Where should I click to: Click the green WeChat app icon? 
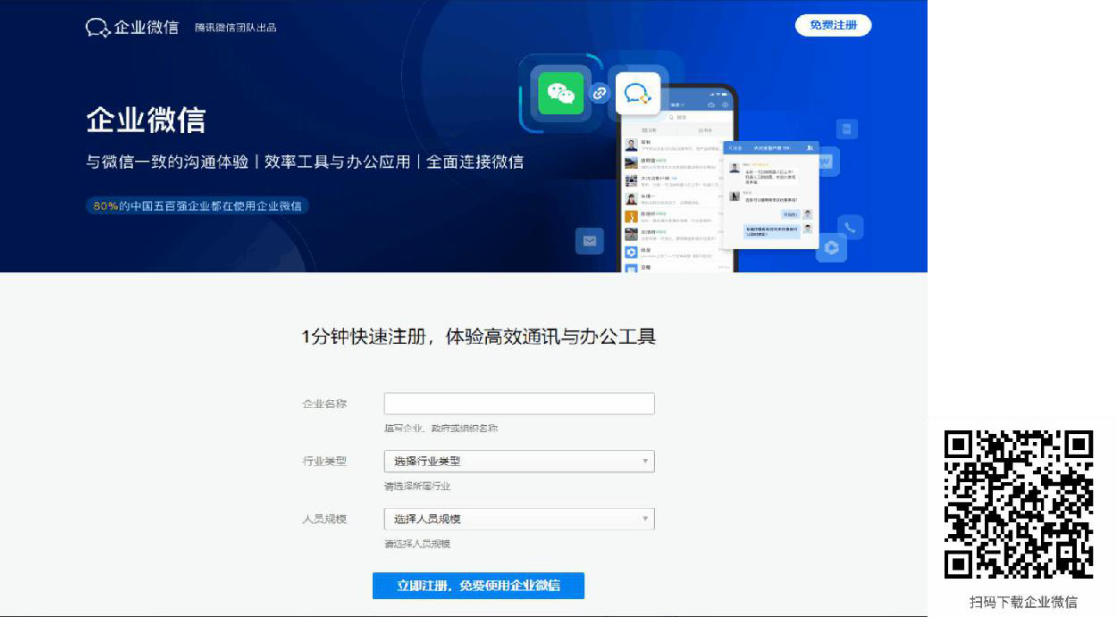pos(560,93)
